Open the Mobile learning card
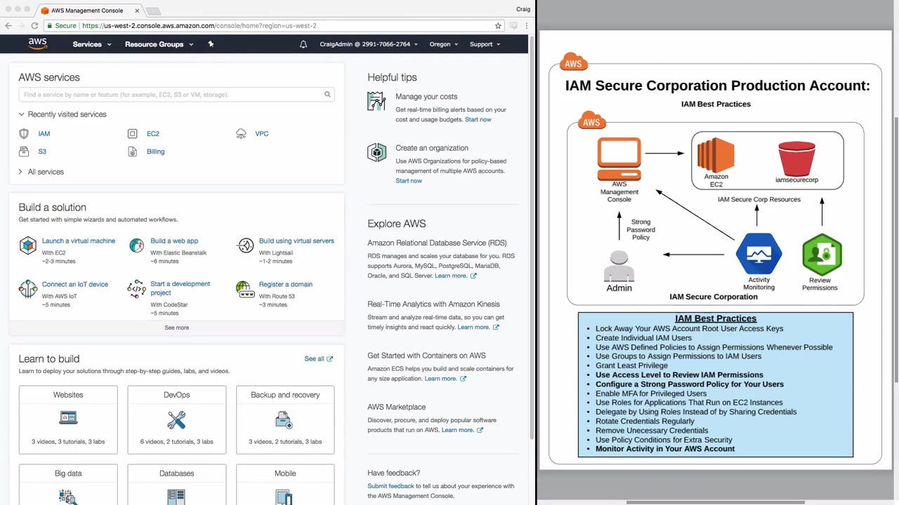 285,485
